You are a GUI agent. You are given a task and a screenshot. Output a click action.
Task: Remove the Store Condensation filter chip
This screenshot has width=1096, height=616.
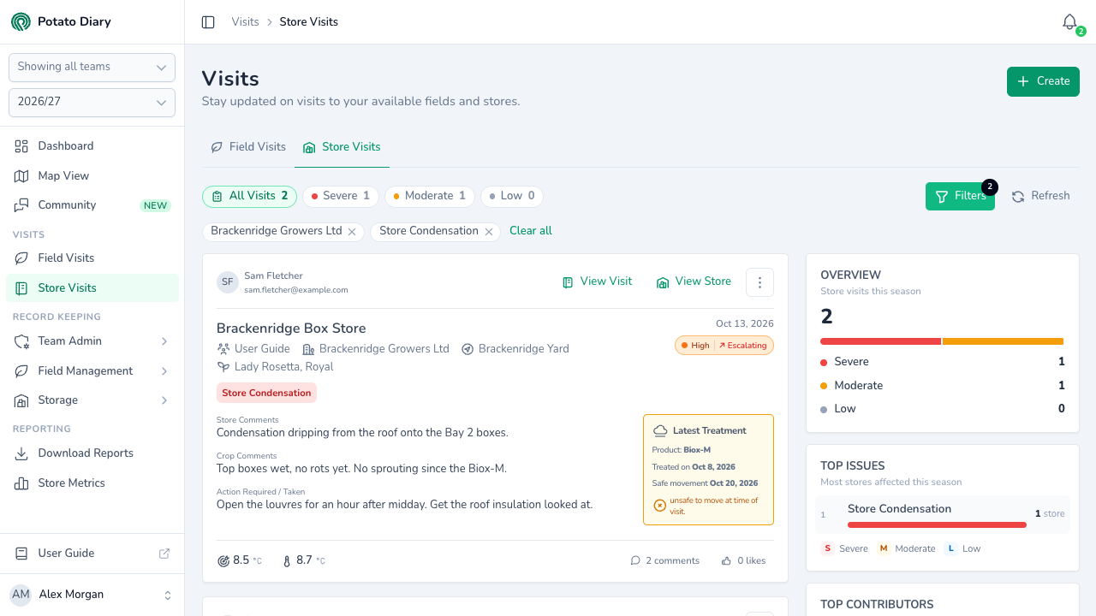[489, 231]
